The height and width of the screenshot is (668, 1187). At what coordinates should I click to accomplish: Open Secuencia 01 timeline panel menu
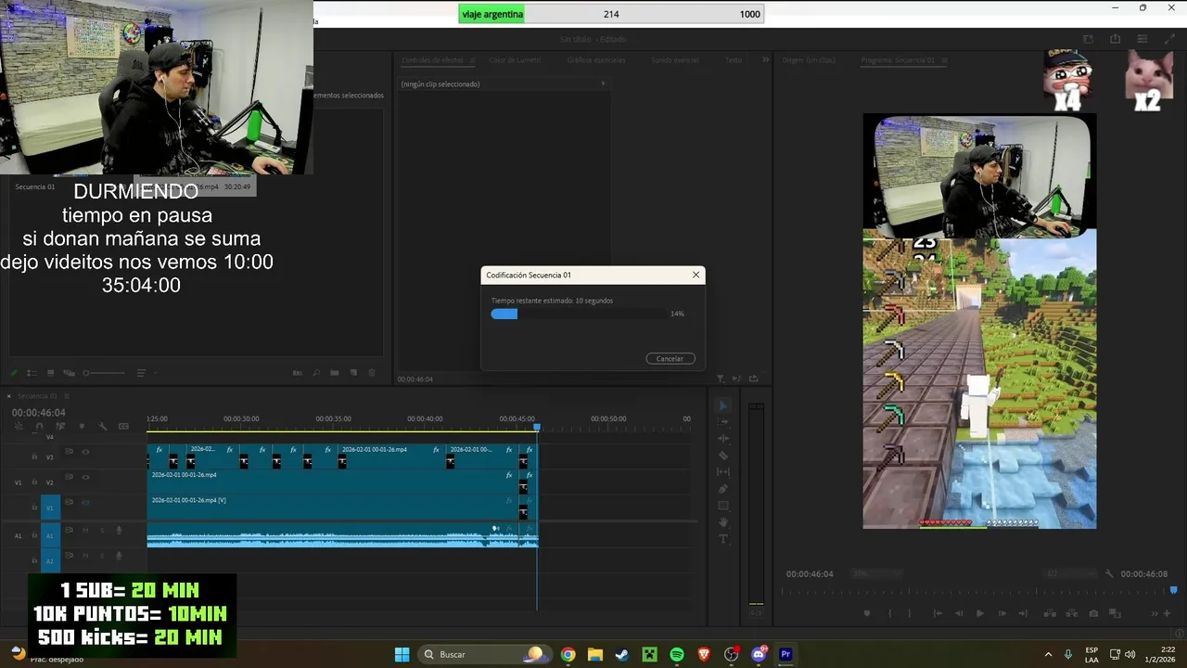65,396
